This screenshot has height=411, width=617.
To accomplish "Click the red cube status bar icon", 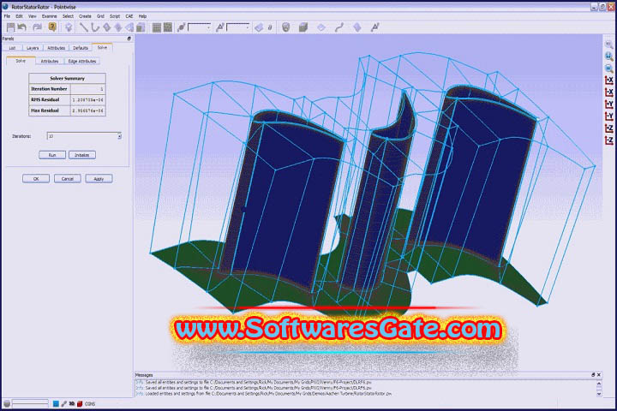I will point(80,404).
